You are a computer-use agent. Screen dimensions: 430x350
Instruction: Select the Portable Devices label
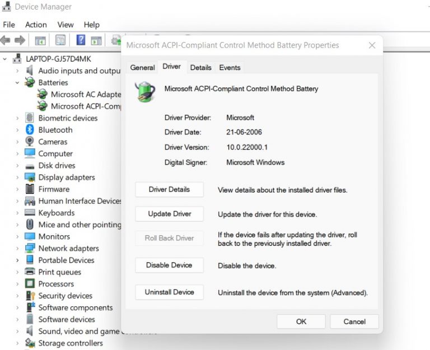[x=67, y=260]
